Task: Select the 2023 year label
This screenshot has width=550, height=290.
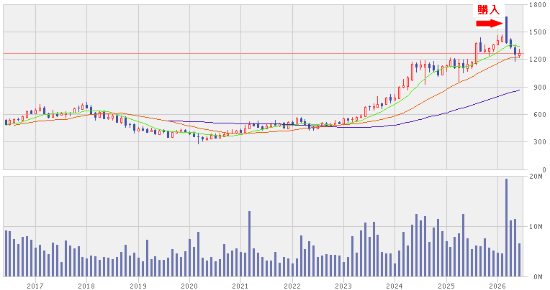Action: [343, 286]
